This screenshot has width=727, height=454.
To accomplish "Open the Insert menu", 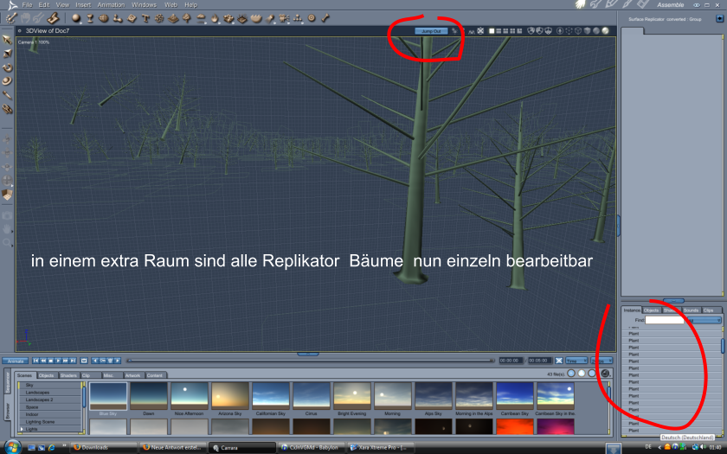I will pyautogui.click(x=83, y=4).
